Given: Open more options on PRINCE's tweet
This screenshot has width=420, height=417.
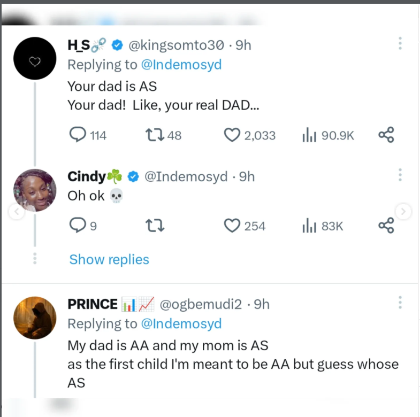Looking at the screenshot, I should (400, 303).
